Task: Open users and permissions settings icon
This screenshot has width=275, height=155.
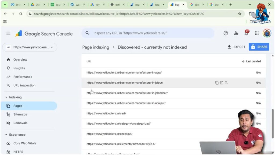Action: tap(236, 33)
